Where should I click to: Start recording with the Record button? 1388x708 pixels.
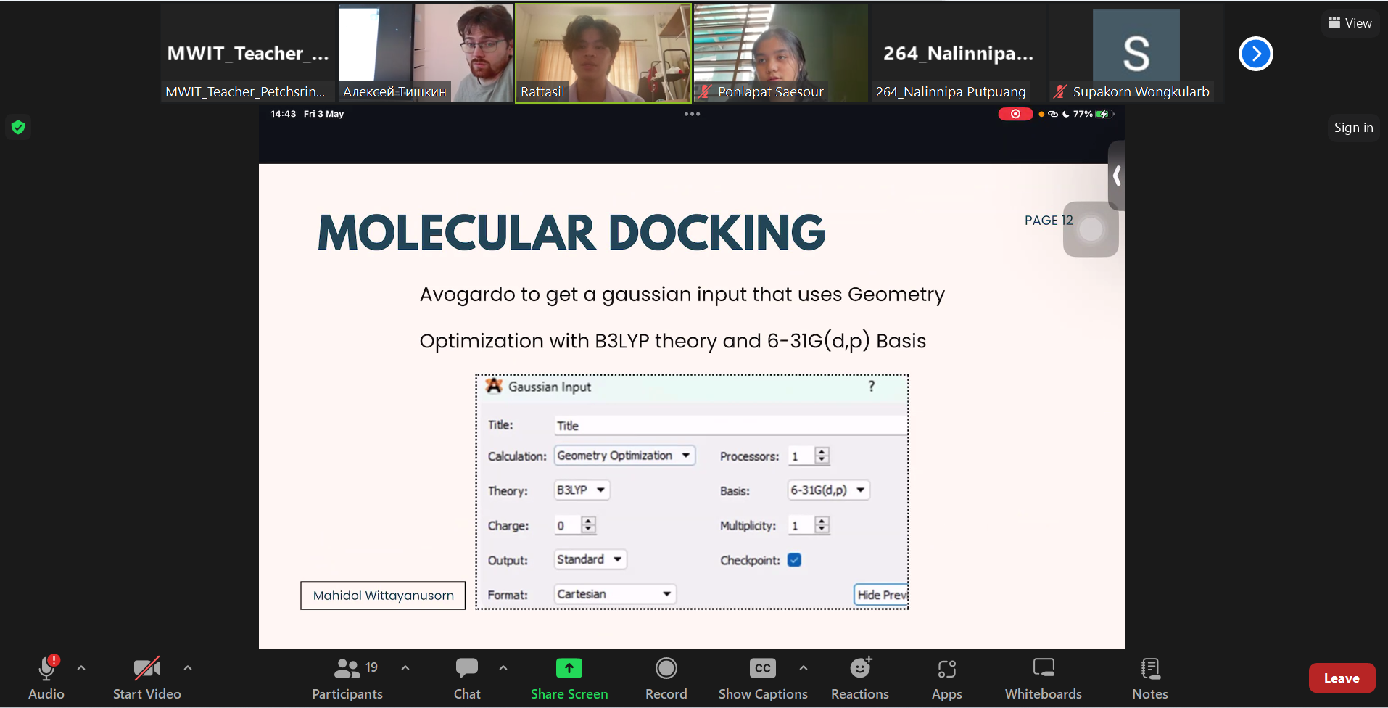[666, 668]
